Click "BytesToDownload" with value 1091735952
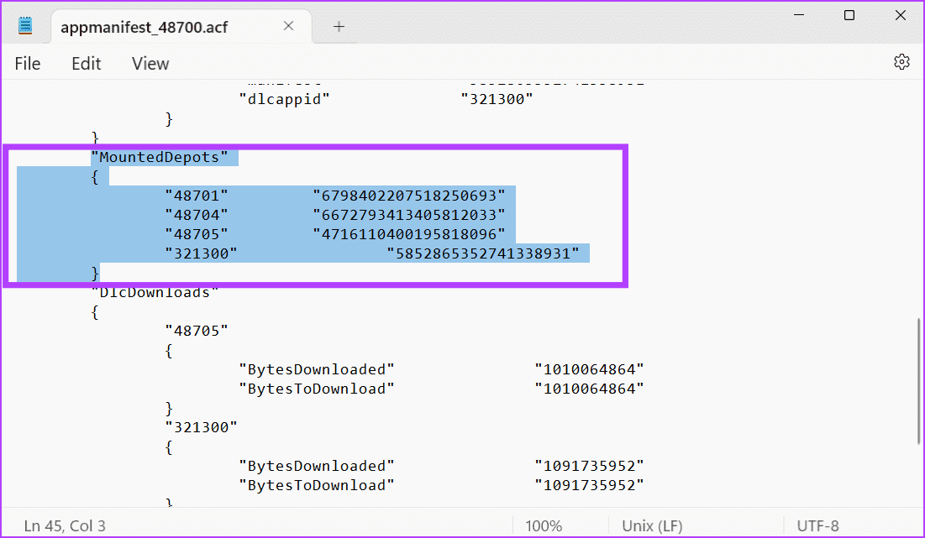The image size is (925, 538). click(x=317, y=486)
